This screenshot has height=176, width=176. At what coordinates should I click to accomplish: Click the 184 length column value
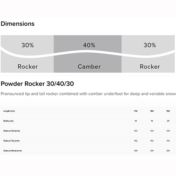coord(152,111)
